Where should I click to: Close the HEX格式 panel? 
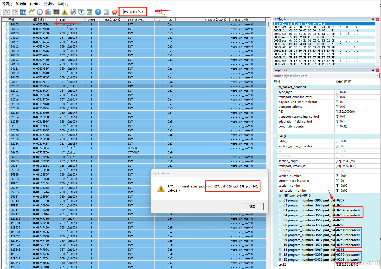click(x=378, y=19)
